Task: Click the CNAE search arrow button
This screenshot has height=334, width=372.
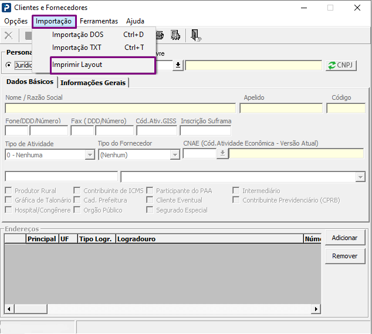Action: click(x=222, y=154)
